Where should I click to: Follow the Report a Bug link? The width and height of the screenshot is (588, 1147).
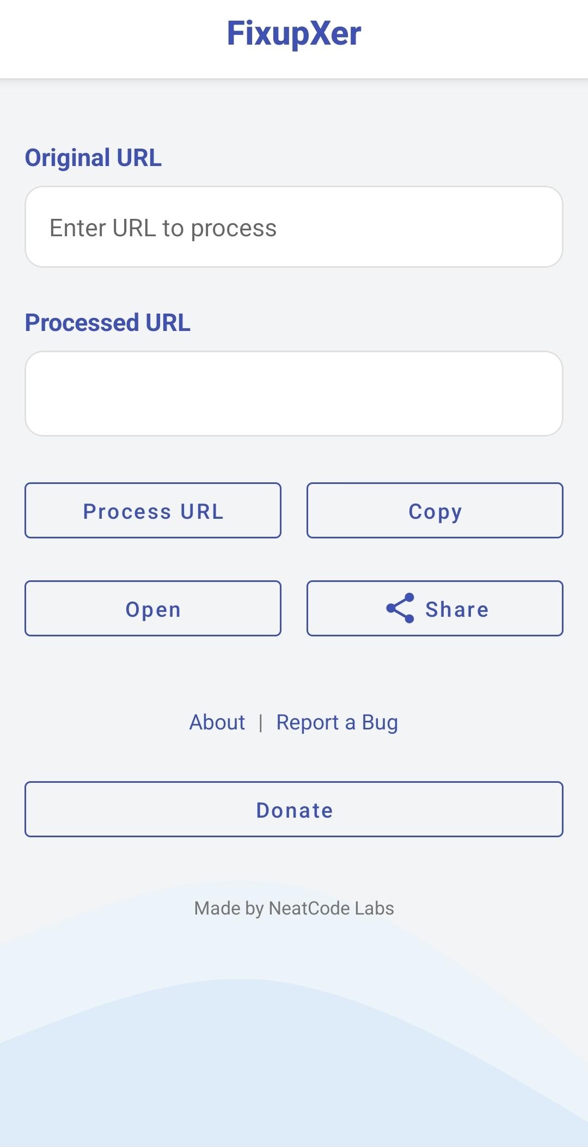(337, 722)
